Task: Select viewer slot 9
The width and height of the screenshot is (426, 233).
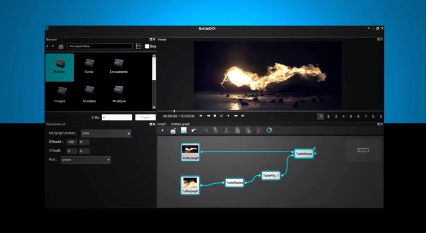Action: coord(381,116)
